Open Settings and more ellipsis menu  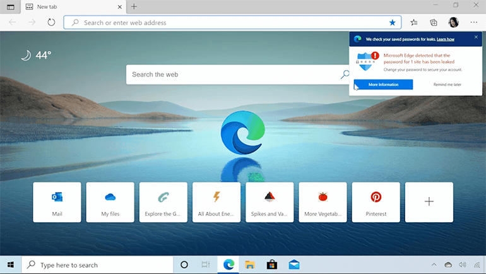click(x=473, y=23)
